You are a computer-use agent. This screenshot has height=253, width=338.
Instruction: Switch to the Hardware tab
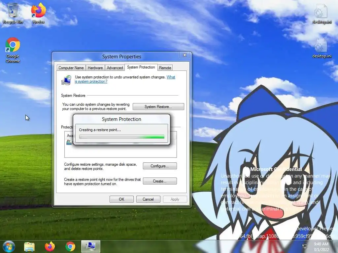tap(95, 68)
